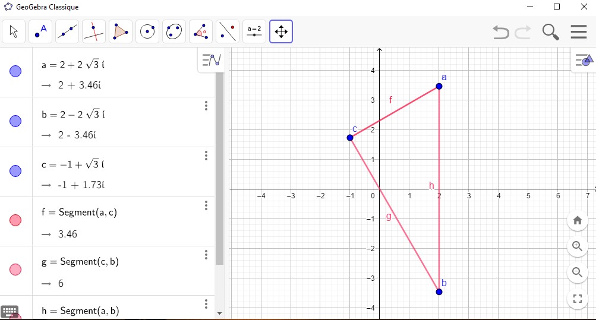Click the value 2 - 3.46i
The image size is (596, 320).
77,135
